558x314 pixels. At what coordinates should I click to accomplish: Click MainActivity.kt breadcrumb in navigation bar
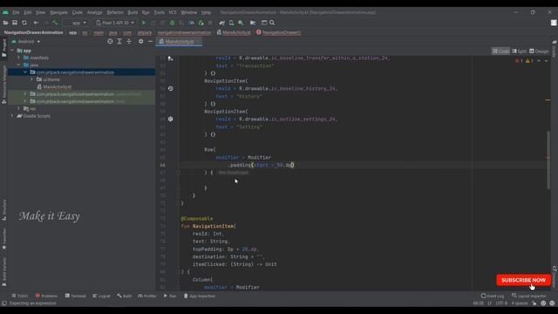tap(234, 32)
